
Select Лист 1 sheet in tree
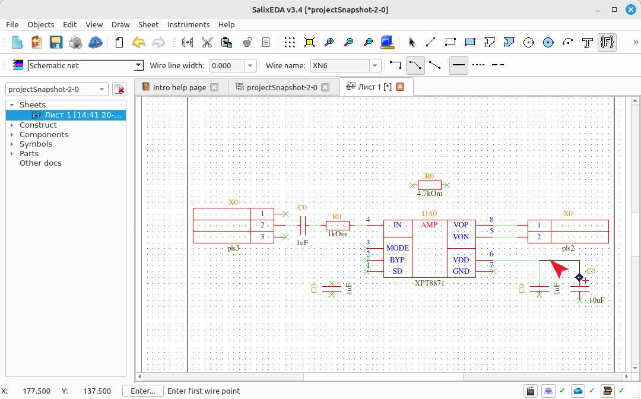click(66, 115)
